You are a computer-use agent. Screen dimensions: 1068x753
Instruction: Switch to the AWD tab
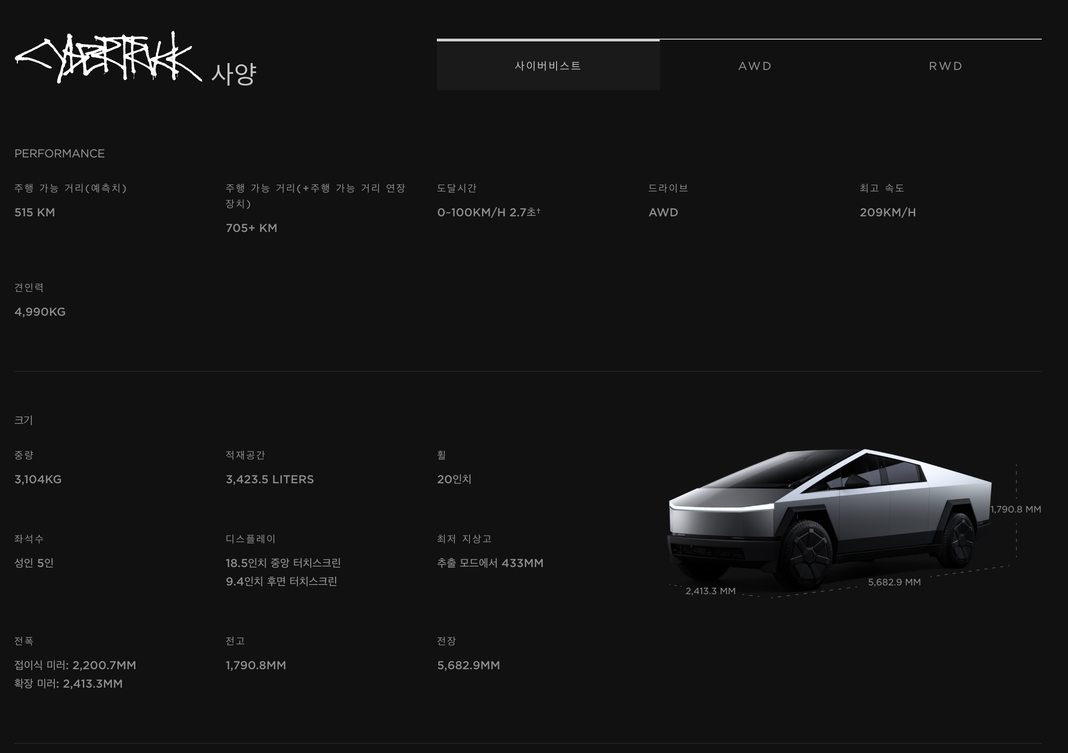pyautogui.click(x=755, y=66)
